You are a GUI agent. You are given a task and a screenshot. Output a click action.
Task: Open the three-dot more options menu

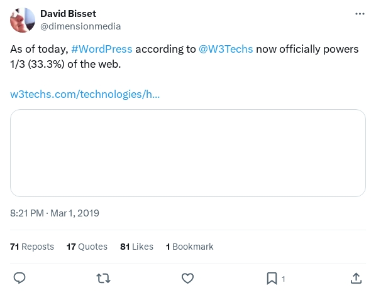click(360, 14)
